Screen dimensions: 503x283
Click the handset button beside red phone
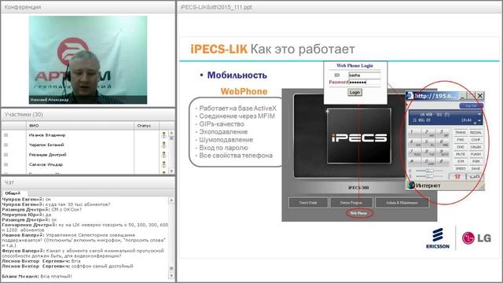pos(475,176)
